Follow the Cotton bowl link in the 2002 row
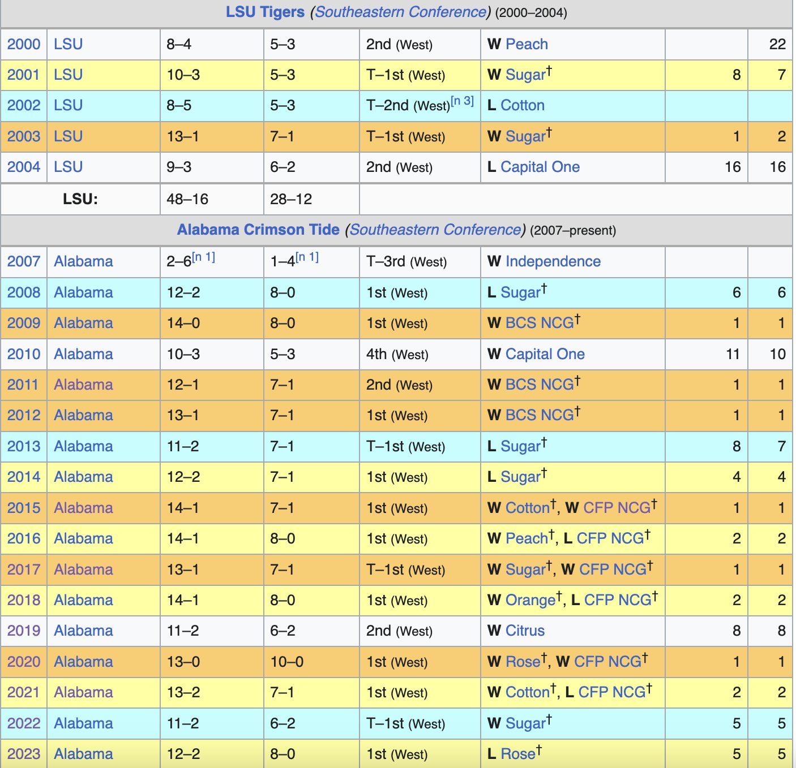This screenshot has width=796, height=768. pyautogui.click(x=523, y=105)
